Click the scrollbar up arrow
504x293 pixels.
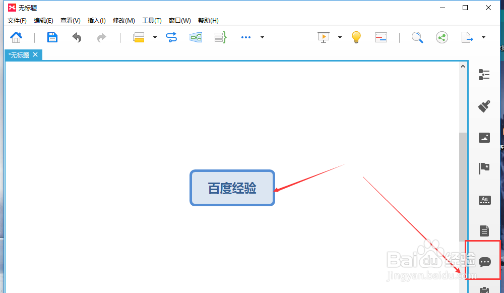click(x=463, y=66)
